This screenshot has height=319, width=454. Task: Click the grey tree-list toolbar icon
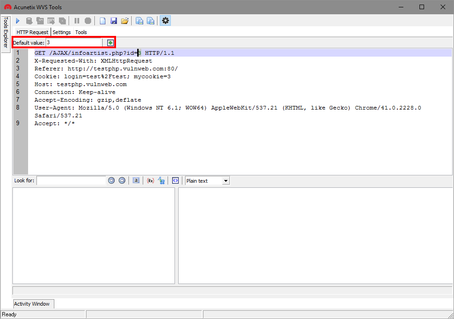pyautogui.click(x=40, y=21)
